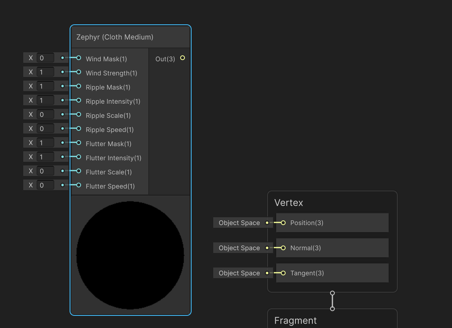
Task: Select the Zephyr (Cloth Medium) node title
Action: 115,37
